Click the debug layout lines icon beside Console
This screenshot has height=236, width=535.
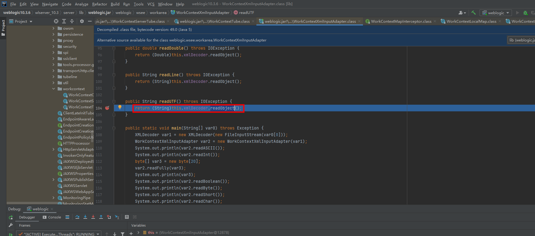coord(67,217)
